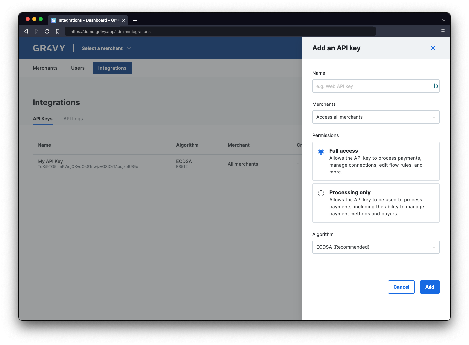
Task: Reload the Integrations page
Action: [47, 31]
